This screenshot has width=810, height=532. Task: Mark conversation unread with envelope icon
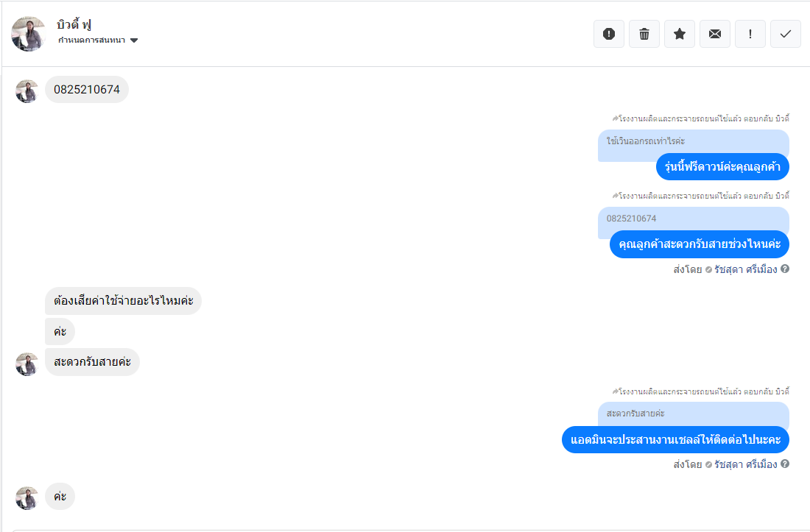715,34
